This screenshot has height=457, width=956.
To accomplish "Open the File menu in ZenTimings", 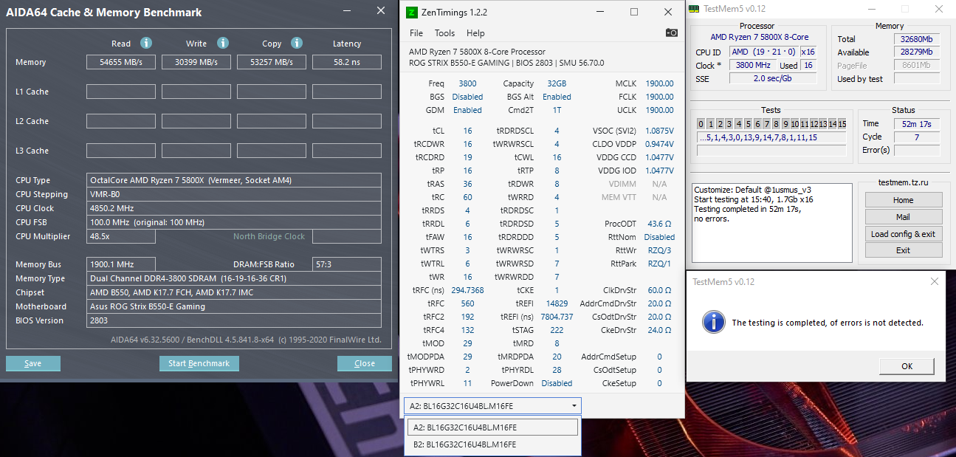I will pyautogui.click(x=416, y=33).
